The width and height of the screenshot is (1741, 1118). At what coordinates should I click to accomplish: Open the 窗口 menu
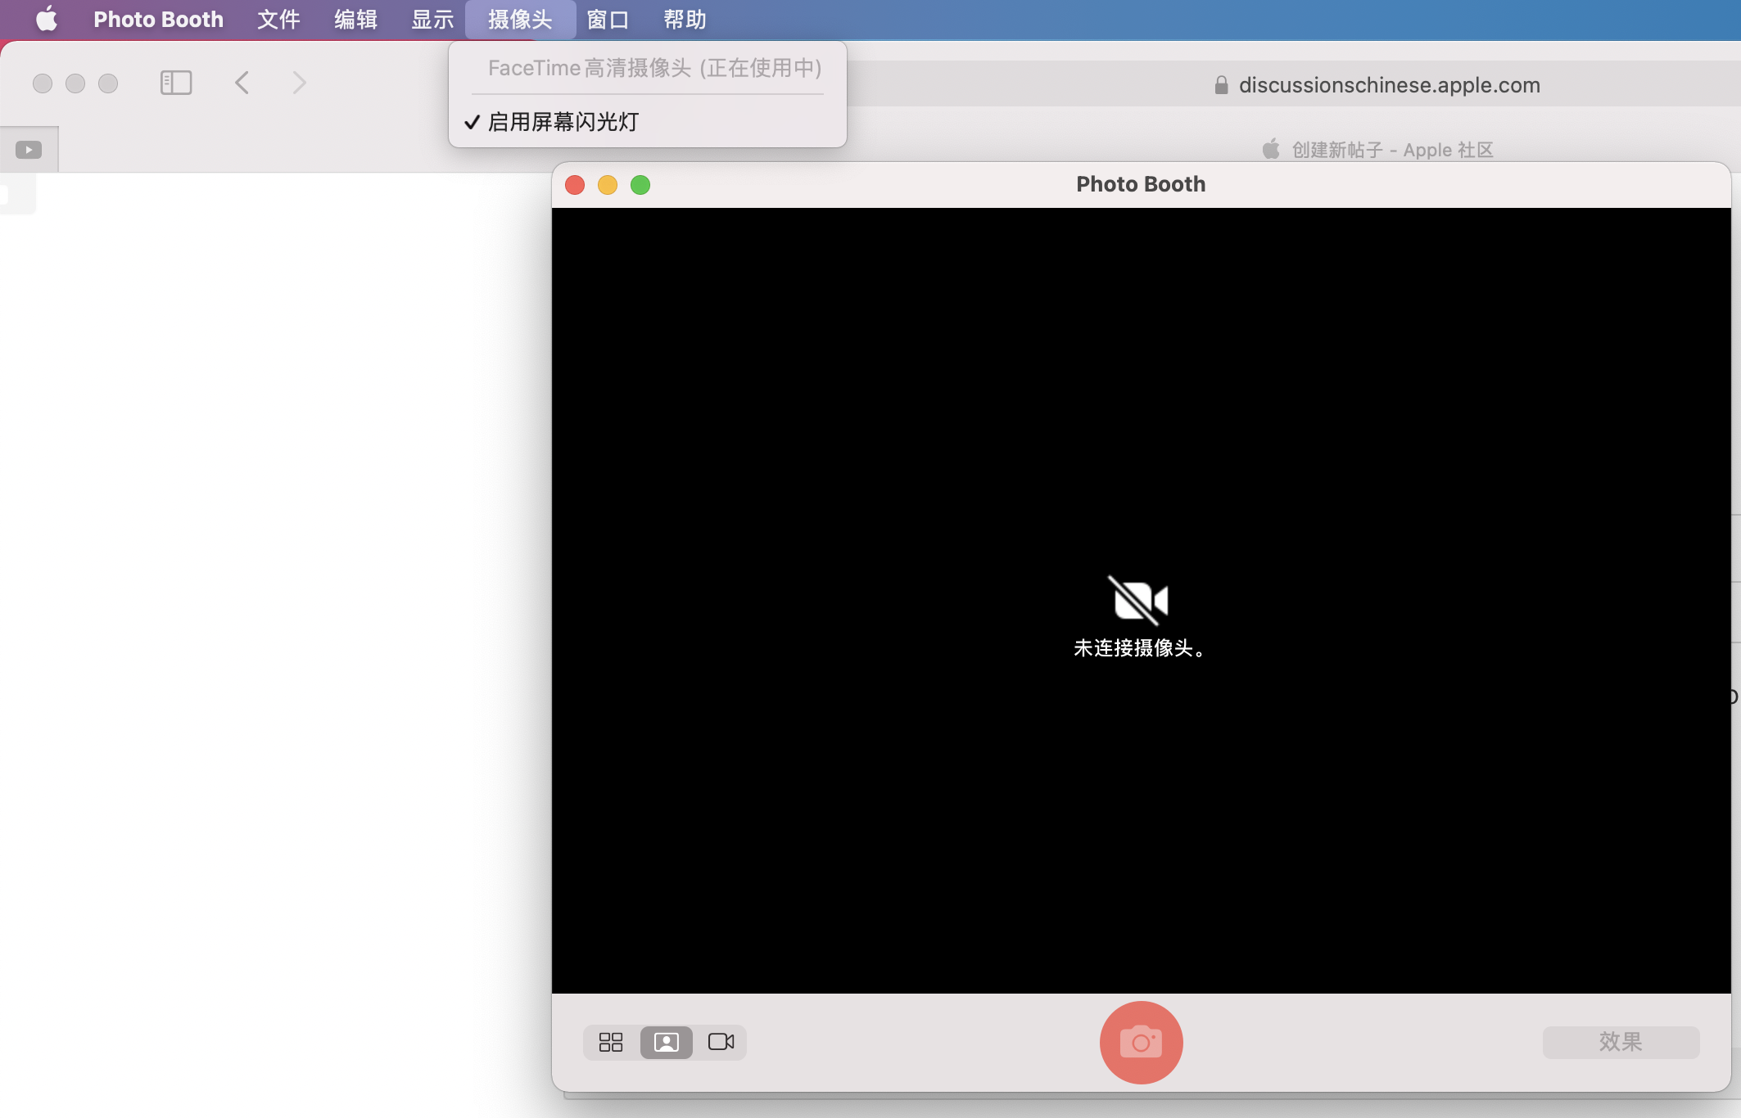pos(608,19)
